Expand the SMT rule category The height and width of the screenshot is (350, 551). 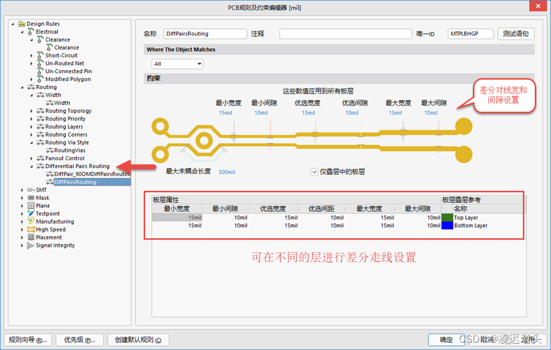[x=22, y=190]
